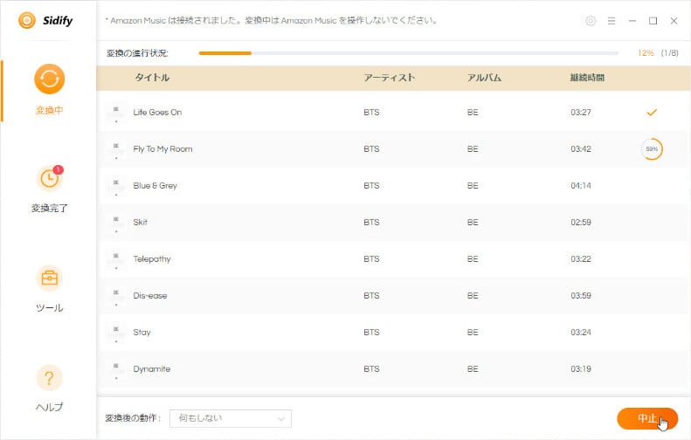Select the 変換完了 label in sidebar
The height and width of the screenshot is (440, 691).
[x=49, y=208]
